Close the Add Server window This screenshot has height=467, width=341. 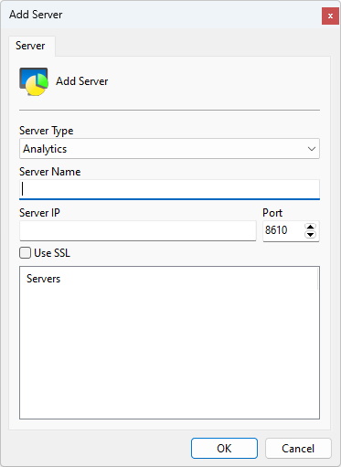click(x=330, y=16)
